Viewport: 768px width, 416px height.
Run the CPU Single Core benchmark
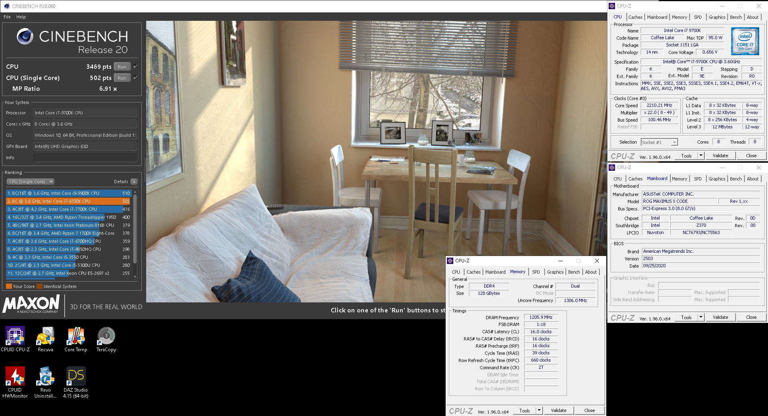pyautogui.click(x=122, y=78)
